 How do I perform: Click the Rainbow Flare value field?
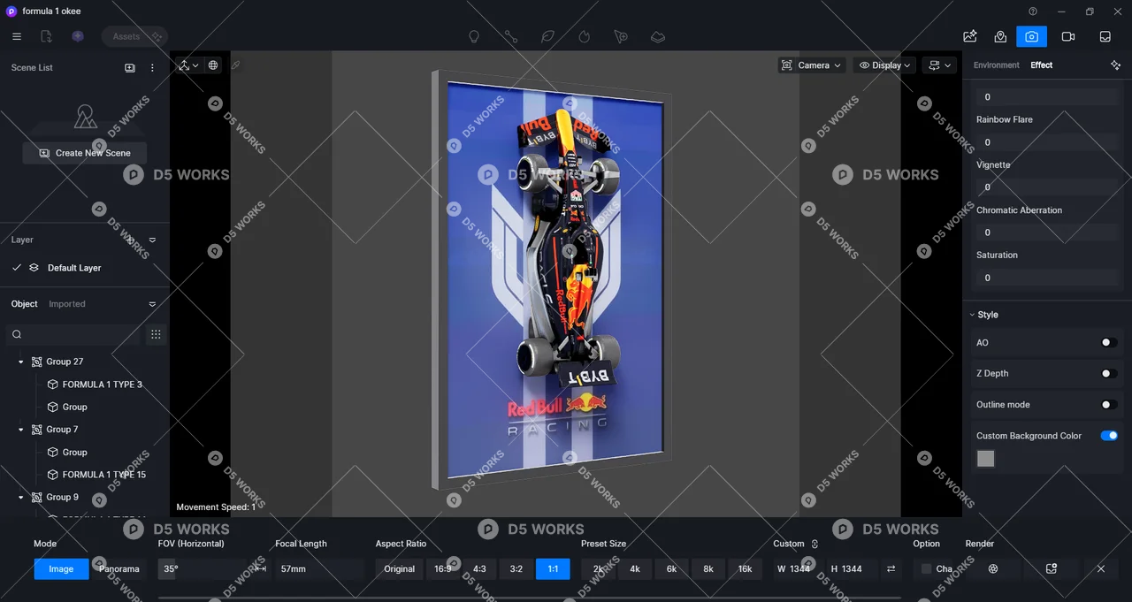[1047, 142]
